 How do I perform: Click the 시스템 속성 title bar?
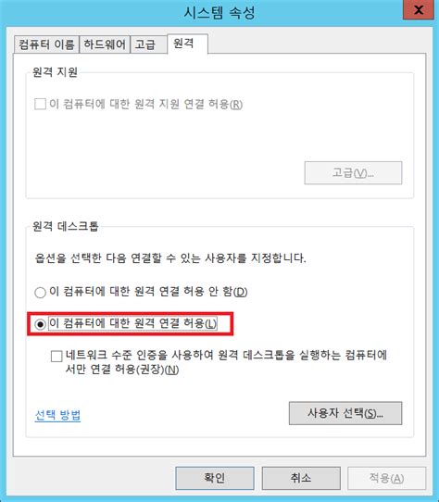click(219, 13)
